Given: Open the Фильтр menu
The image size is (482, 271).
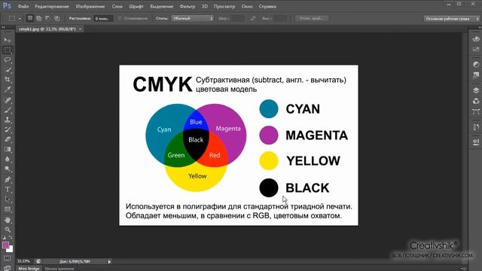Looking at the screenshot, I should pyautogui.click(x=188, y=7).
